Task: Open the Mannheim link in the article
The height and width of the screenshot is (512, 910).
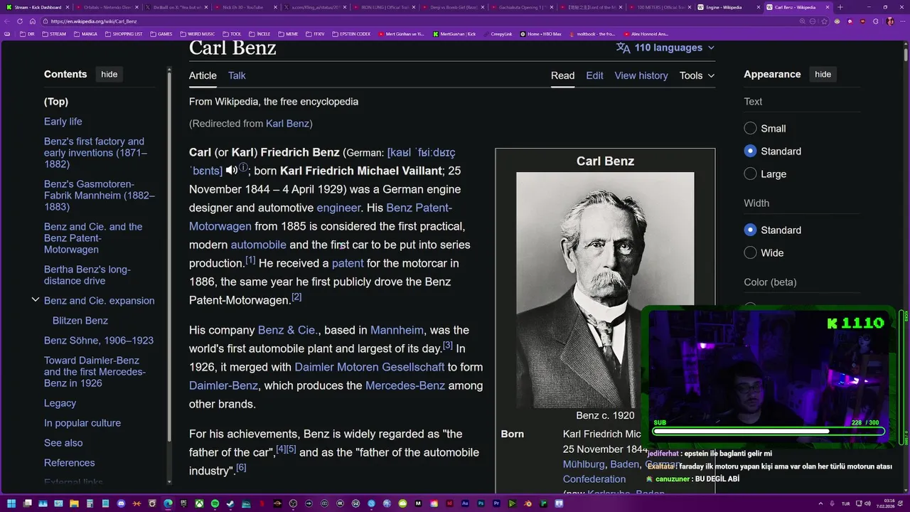Action: [x=397, y=330]
